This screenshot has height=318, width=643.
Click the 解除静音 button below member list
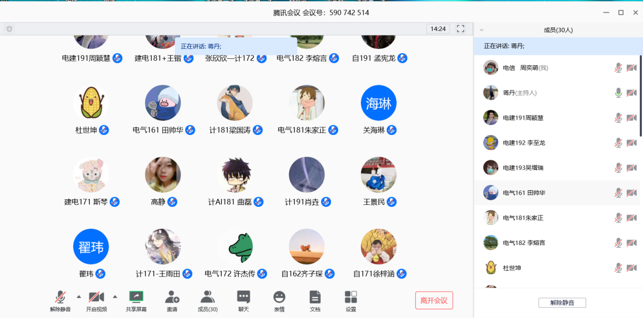pos(562,303)
